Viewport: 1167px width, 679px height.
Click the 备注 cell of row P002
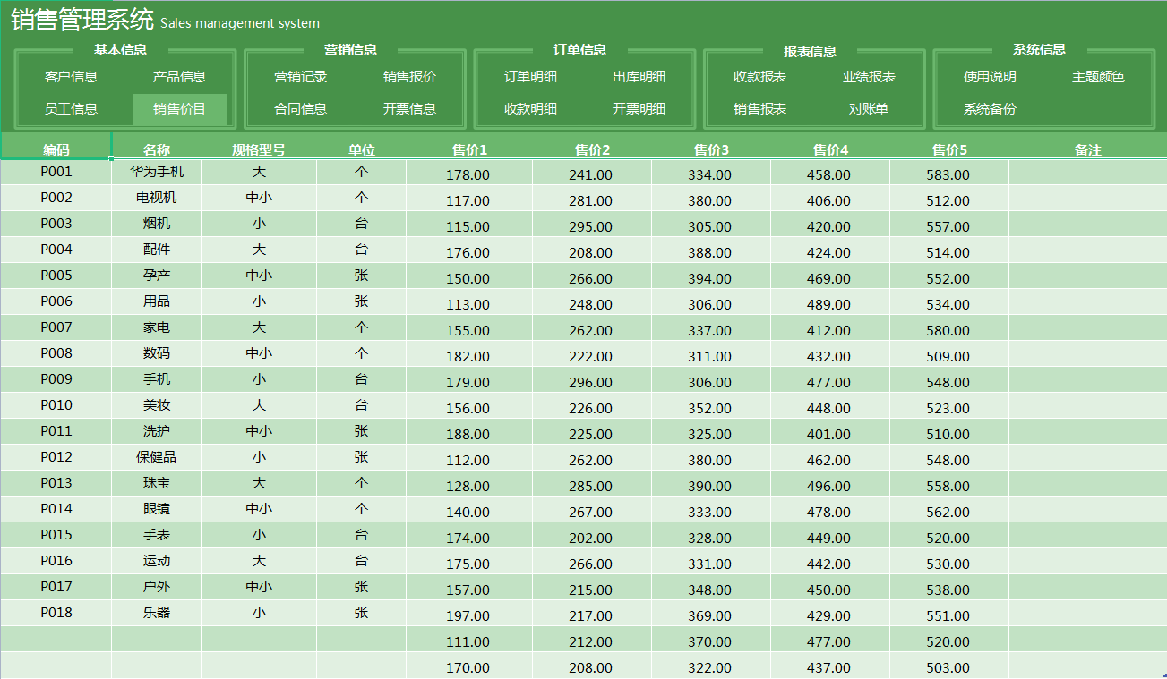coord(1089,198)
